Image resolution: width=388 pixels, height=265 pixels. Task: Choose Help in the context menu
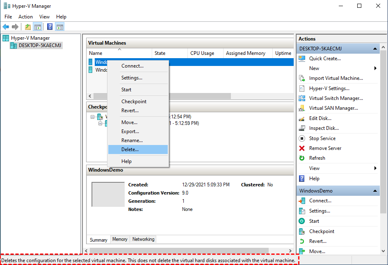(138, 161)
